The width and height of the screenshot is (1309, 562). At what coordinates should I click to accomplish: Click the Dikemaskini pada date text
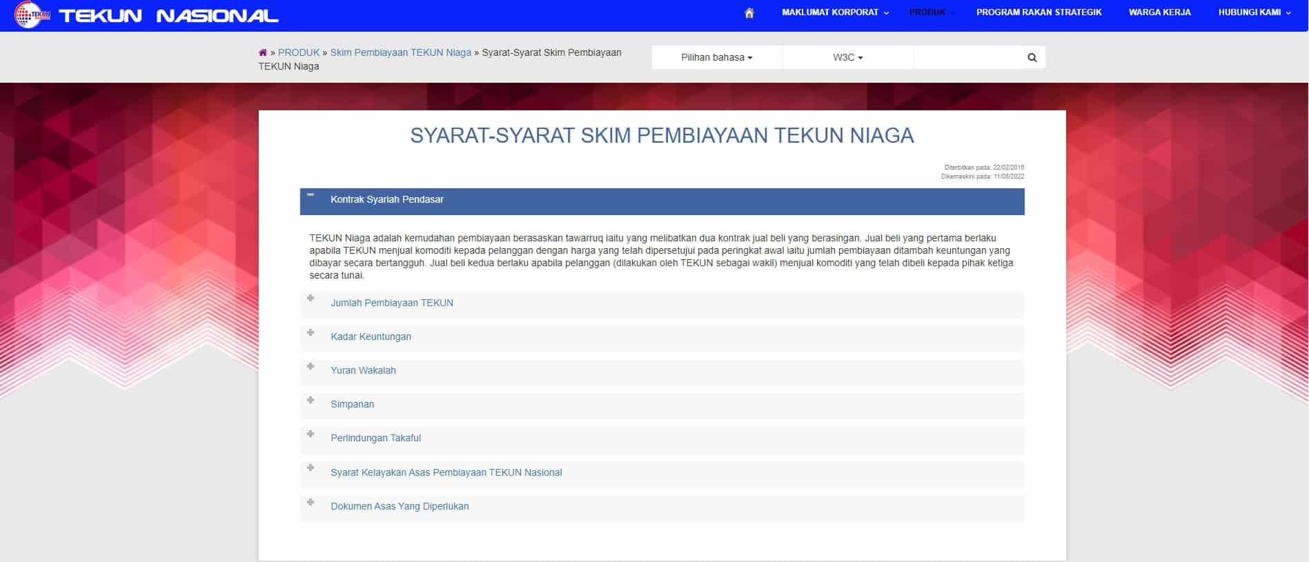point(983,177)
